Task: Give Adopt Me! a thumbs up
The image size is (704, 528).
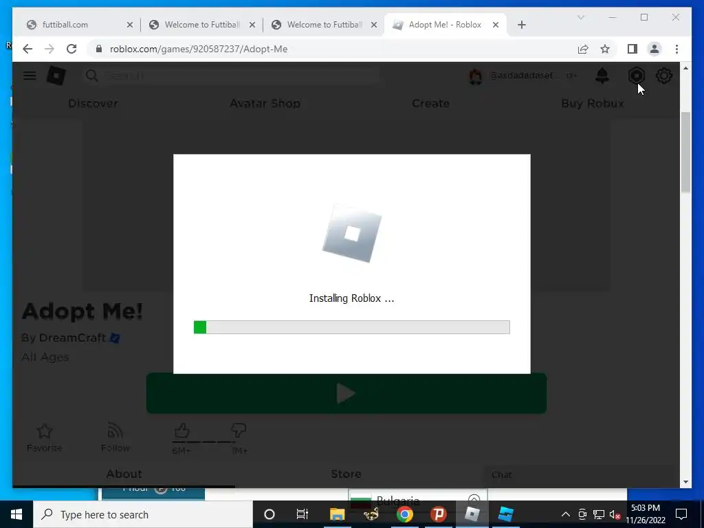Action: tap(181, 431)
